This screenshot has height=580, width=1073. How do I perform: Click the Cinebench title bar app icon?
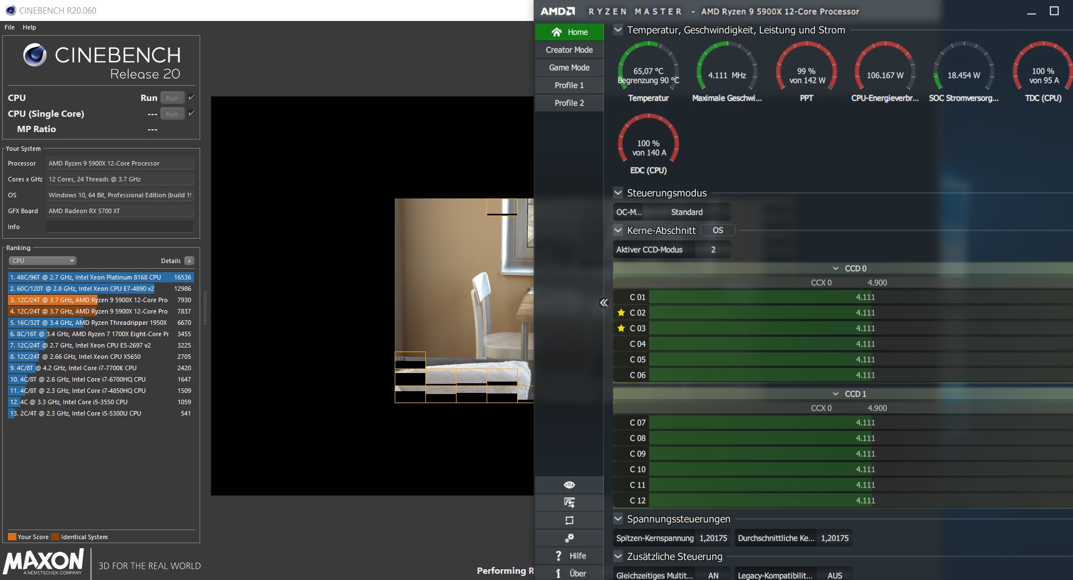point(10,10)
